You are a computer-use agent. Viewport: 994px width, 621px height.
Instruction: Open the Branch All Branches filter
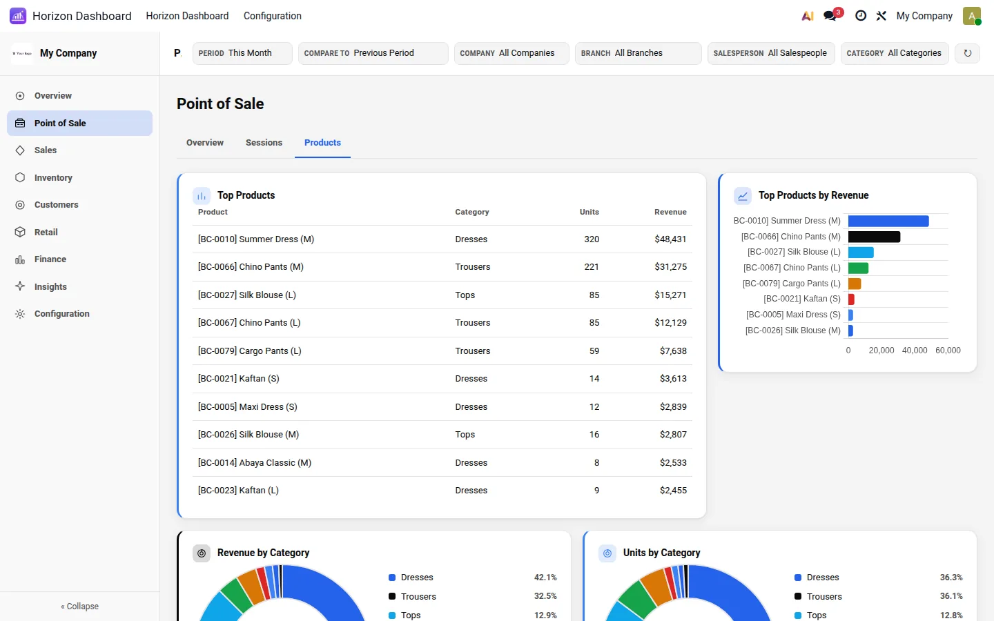click(639, 53)
